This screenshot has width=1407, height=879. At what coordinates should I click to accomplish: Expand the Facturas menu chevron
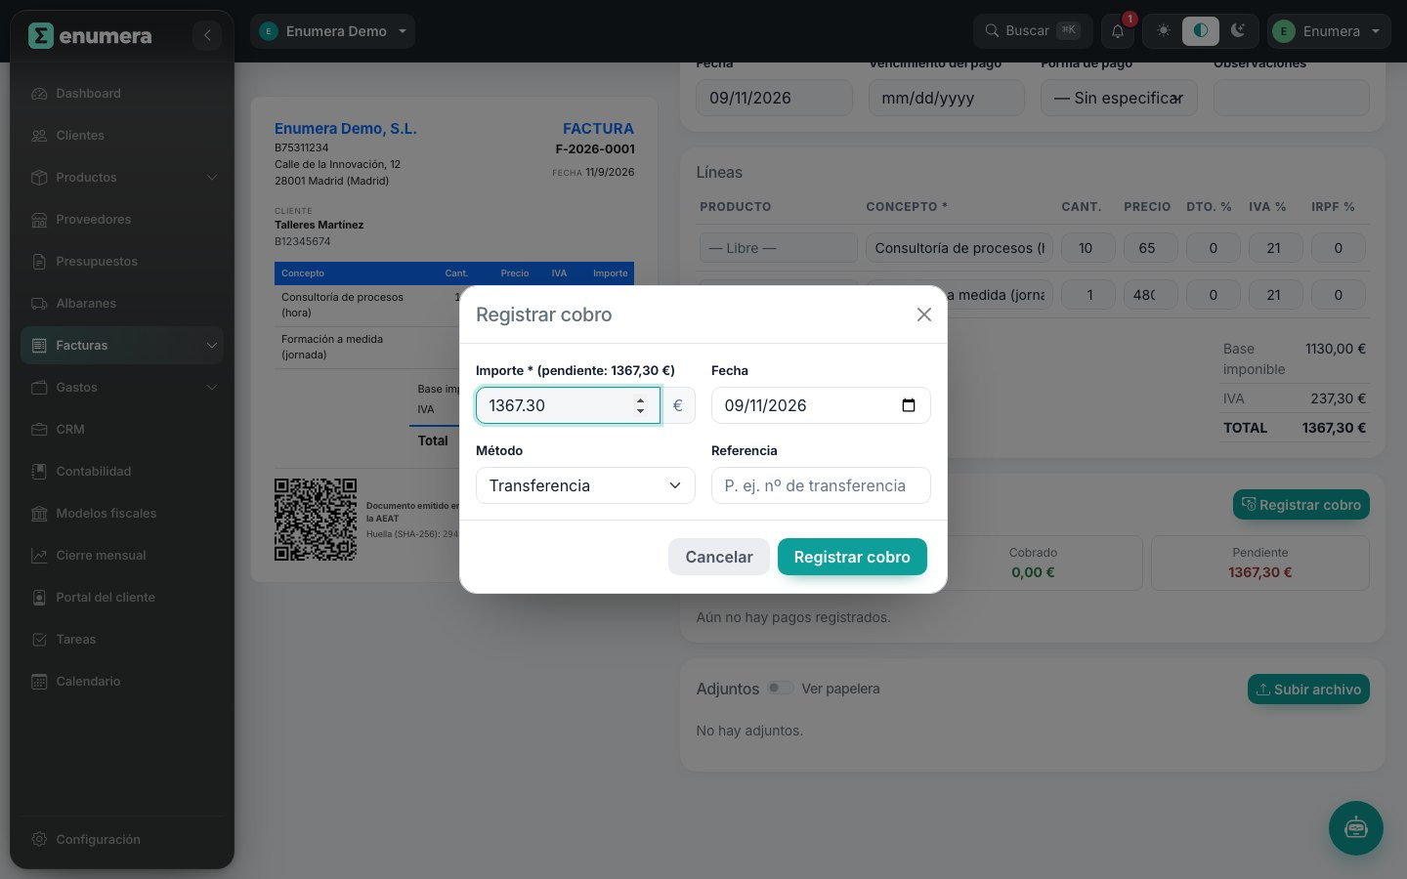click(x=211, y=346)
